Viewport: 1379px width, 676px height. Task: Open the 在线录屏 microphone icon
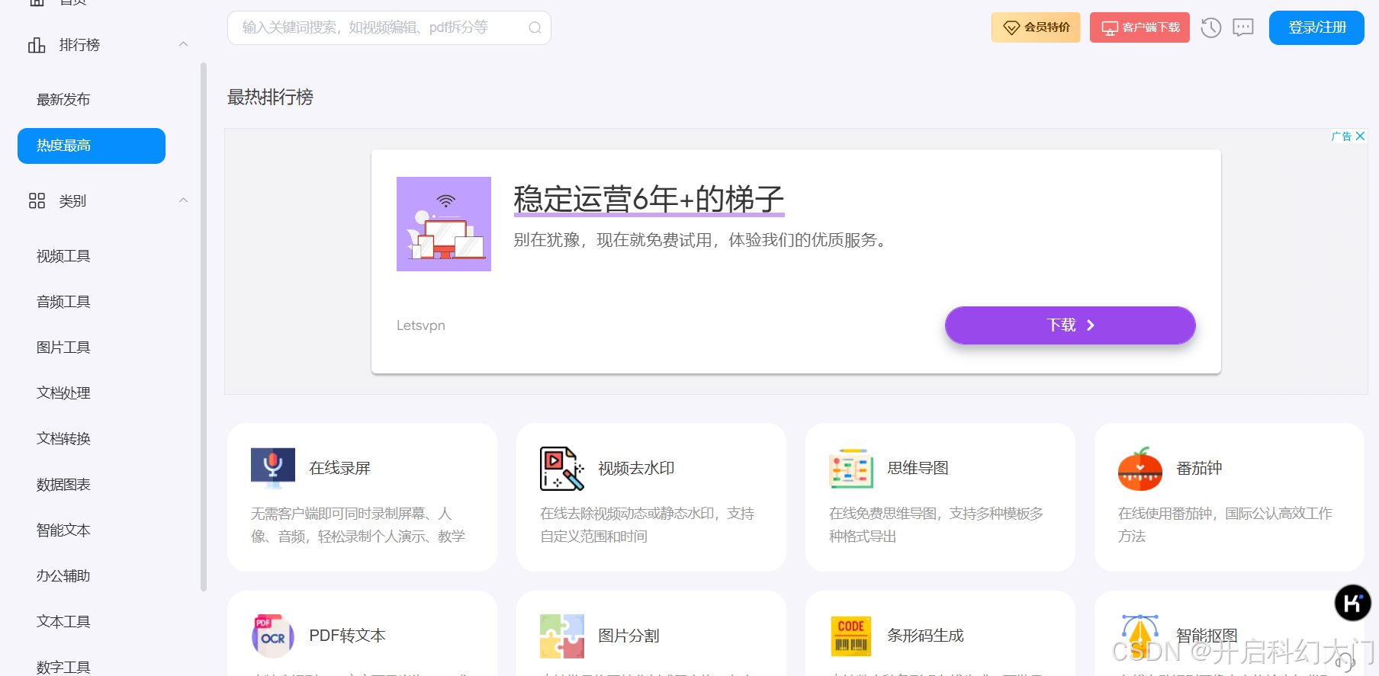click(273, 468)
